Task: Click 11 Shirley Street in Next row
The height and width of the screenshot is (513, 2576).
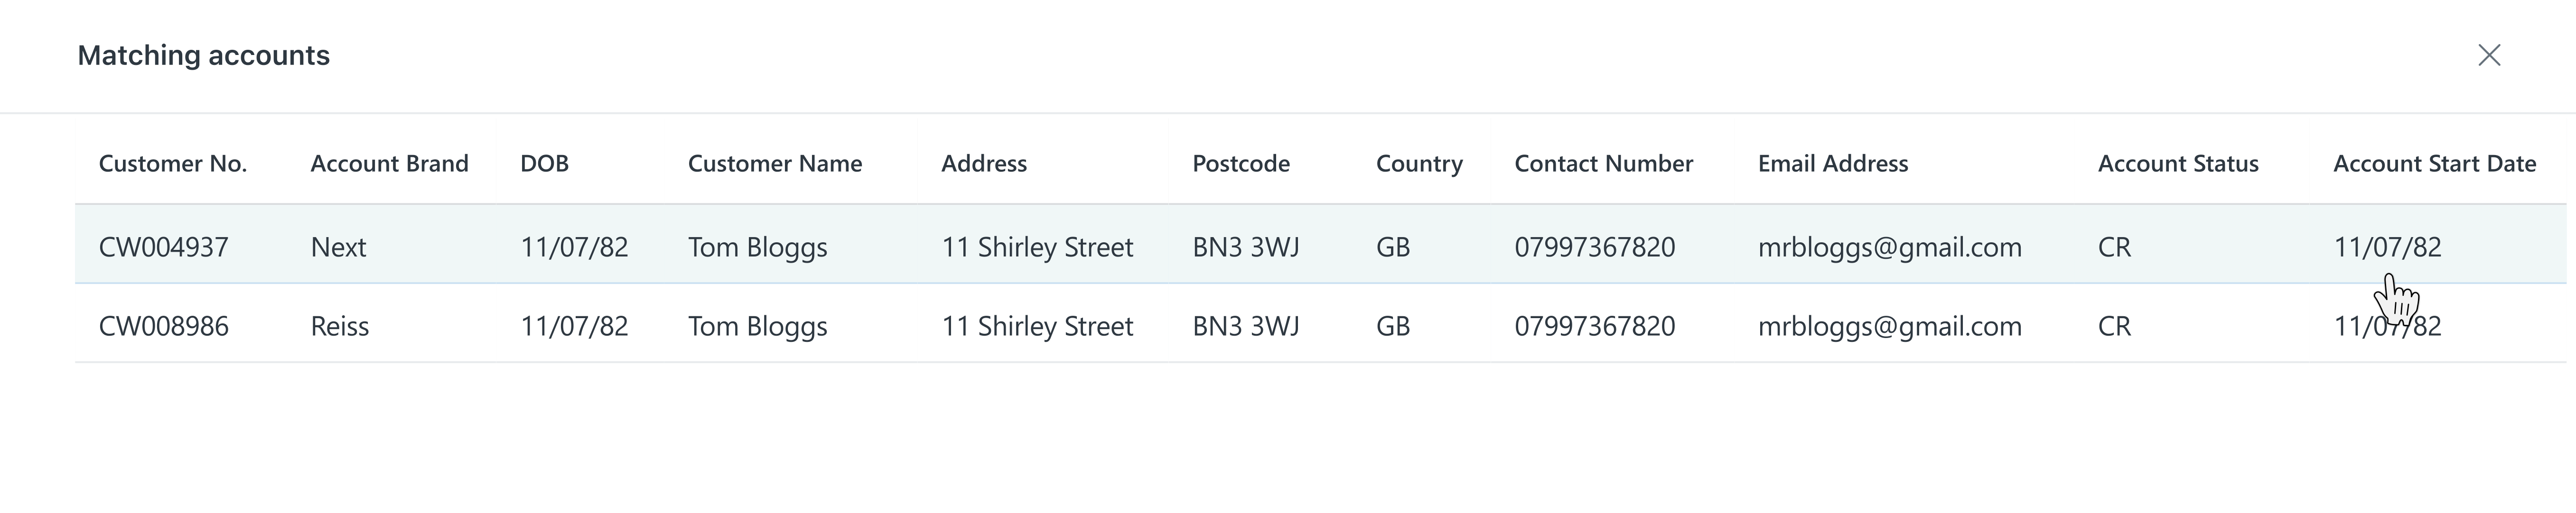Action: [1037, 247]
